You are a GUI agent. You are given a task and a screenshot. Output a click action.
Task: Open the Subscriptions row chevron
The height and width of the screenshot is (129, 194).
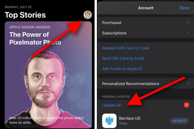[188, 33]
